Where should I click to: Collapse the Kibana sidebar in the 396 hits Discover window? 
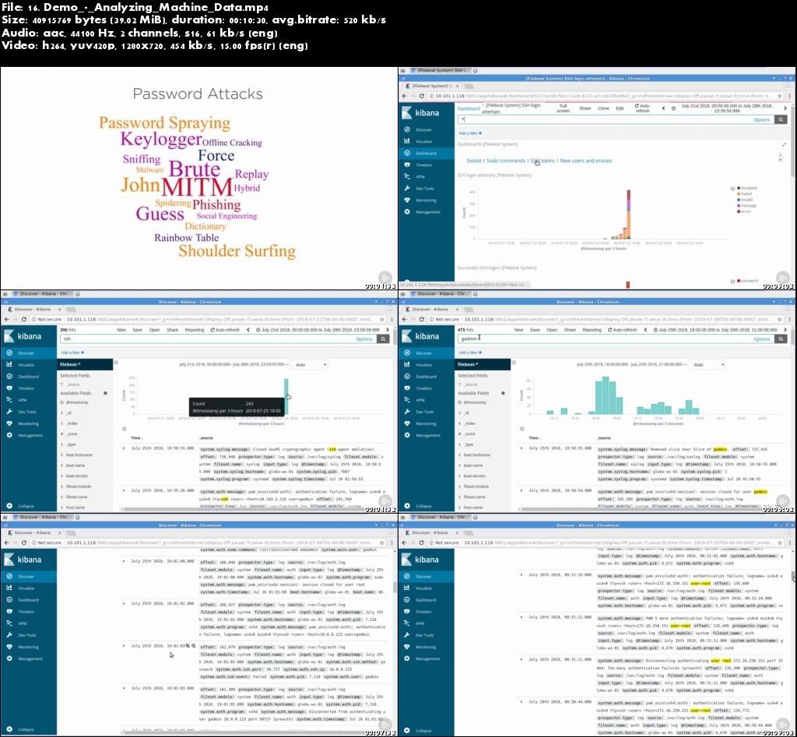(21, 506)
